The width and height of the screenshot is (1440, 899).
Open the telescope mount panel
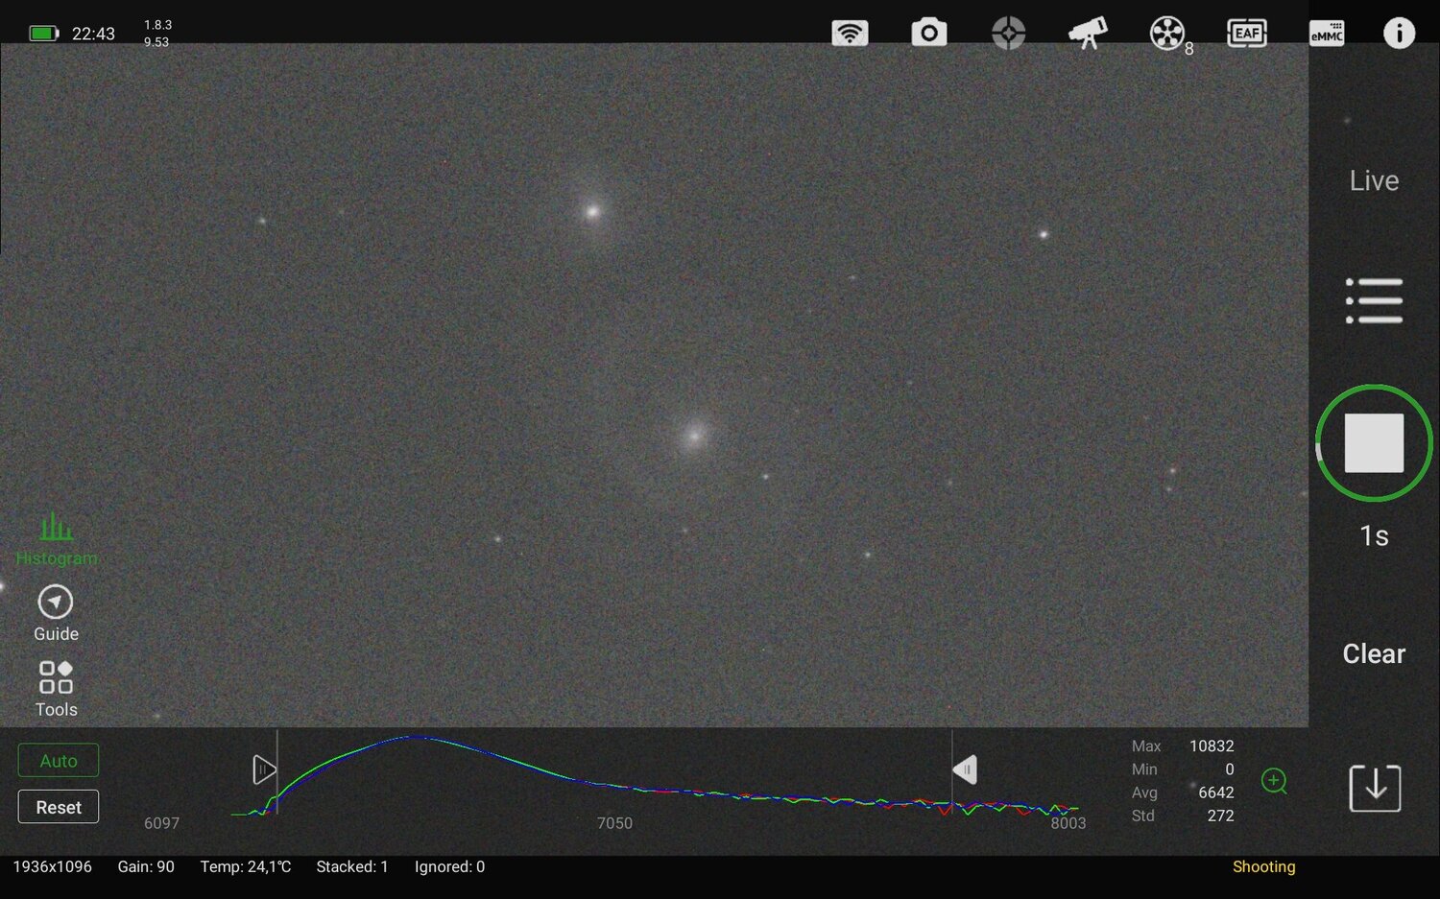coord(1088,33)
